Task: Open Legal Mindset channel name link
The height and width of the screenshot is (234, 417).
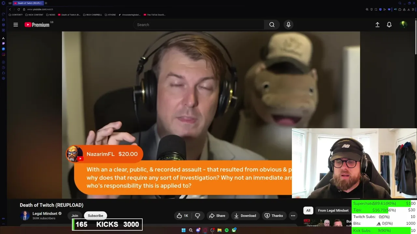Action: [45, 214]
